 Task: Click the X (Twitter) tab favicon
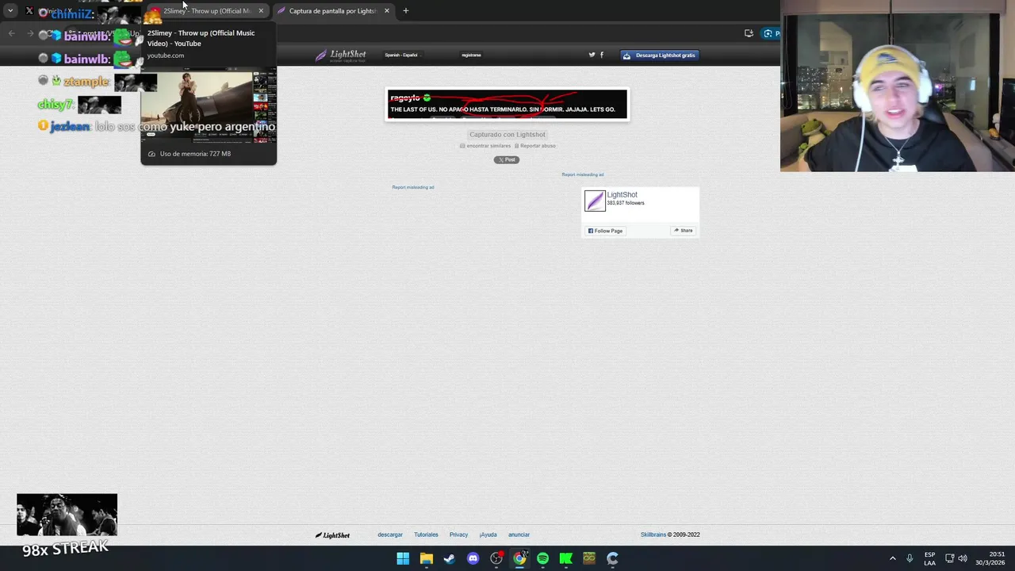pyautogui.click(x=29, y=11)
